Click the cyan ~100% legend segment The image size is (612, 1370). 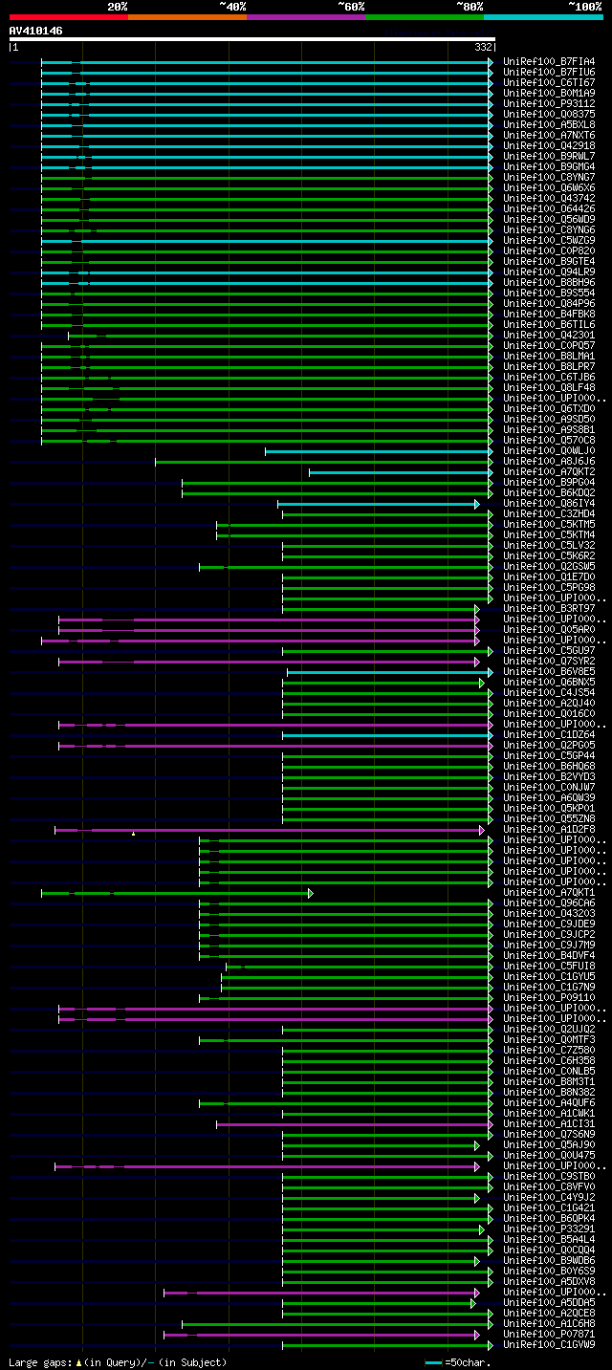coord(543,16)
